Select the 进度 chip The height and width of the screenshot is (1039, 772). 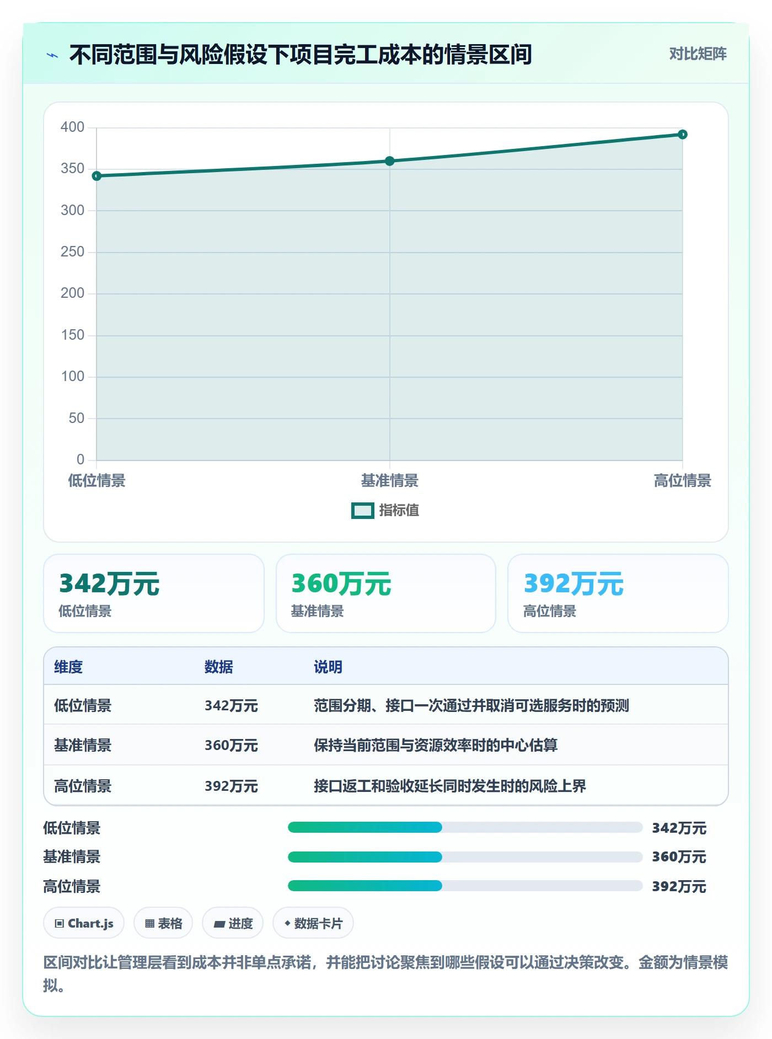click(x=233, y=923)
